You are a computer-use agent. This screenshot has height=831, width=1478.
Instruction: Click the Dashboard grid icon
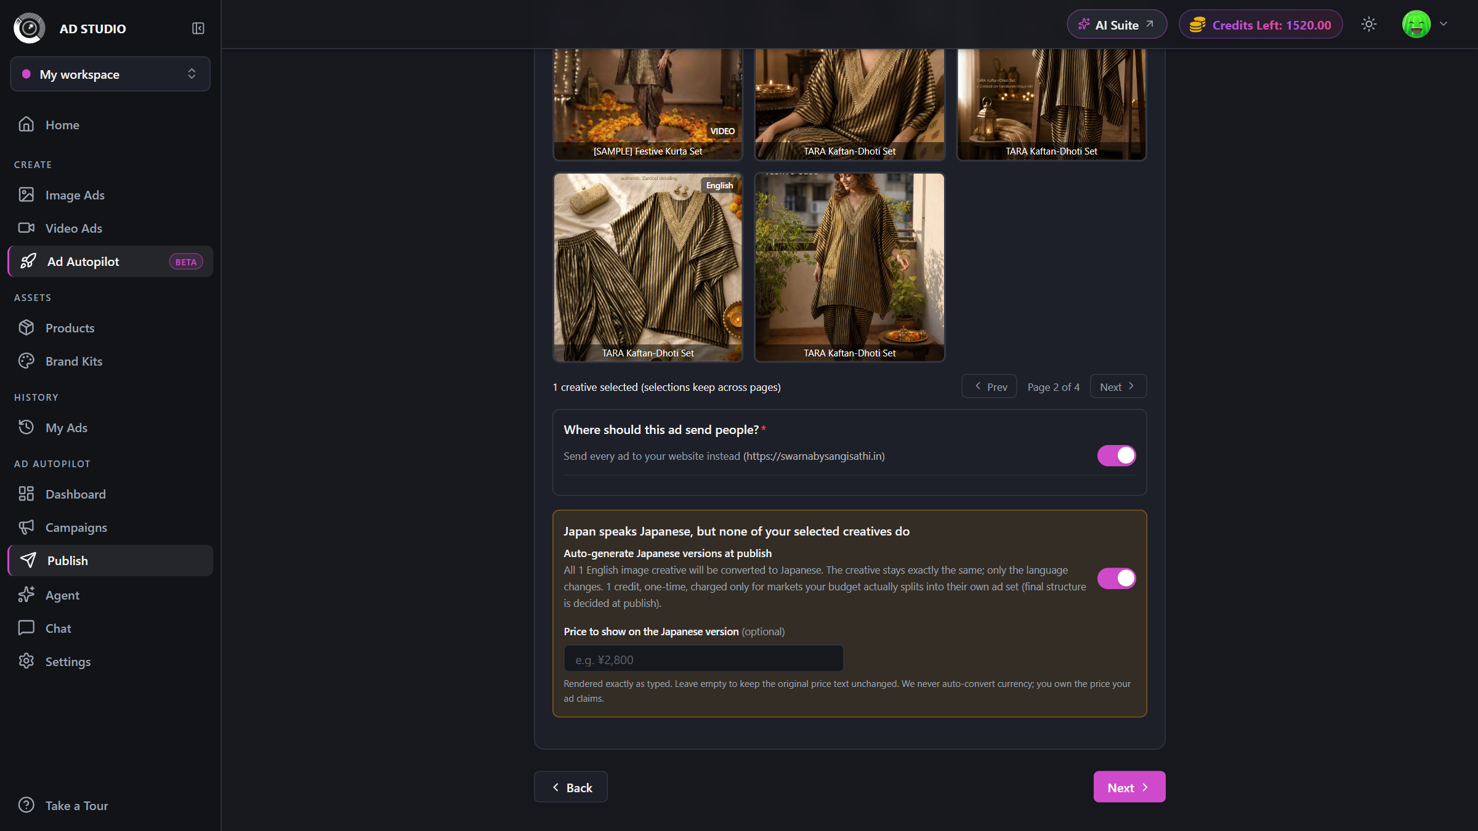(26, 494)
